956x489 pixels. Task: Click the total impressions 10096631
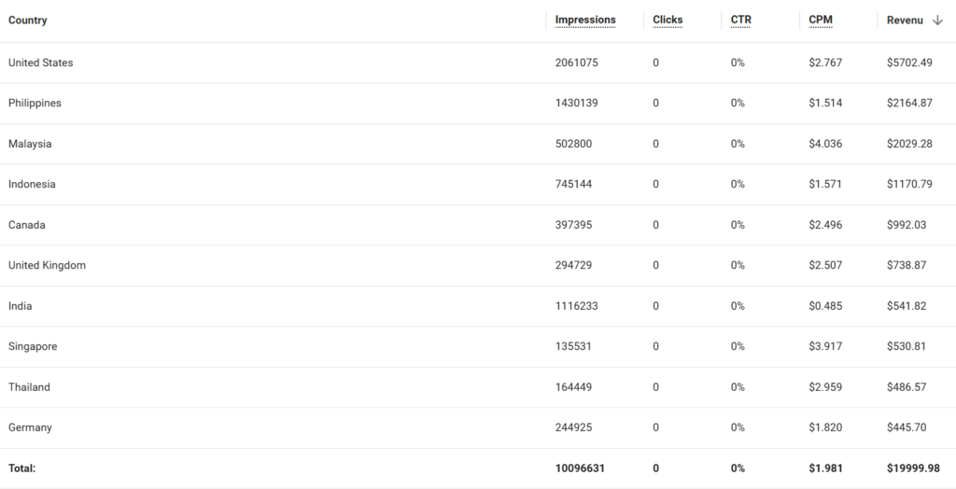pos(580,468)
